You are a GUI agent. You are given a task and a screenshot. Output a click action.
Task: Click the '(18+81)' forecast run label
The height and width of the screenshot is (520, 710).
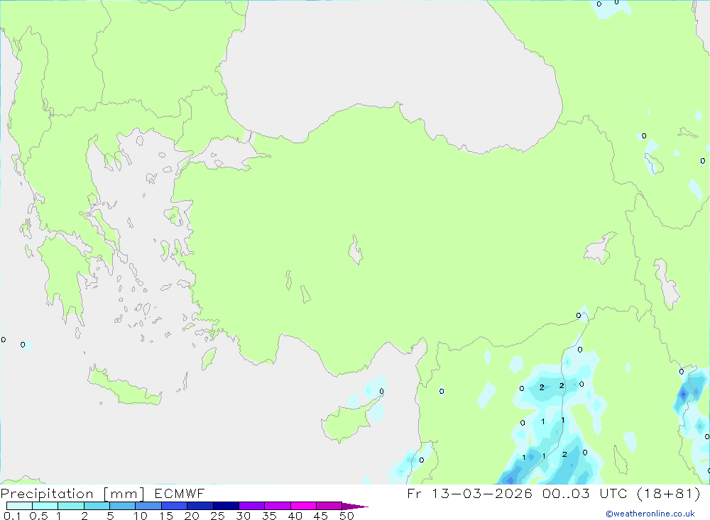(x=669, y=493)
